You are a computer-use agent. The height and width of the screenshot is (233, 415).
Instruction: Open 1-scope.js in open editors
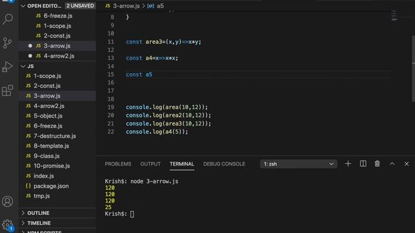click(x=57, y=26)
